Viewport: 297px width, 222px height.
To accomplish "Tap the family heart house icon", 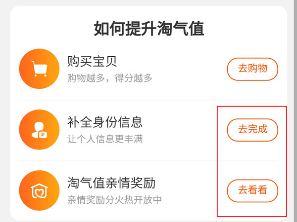I will coord(39,191).
